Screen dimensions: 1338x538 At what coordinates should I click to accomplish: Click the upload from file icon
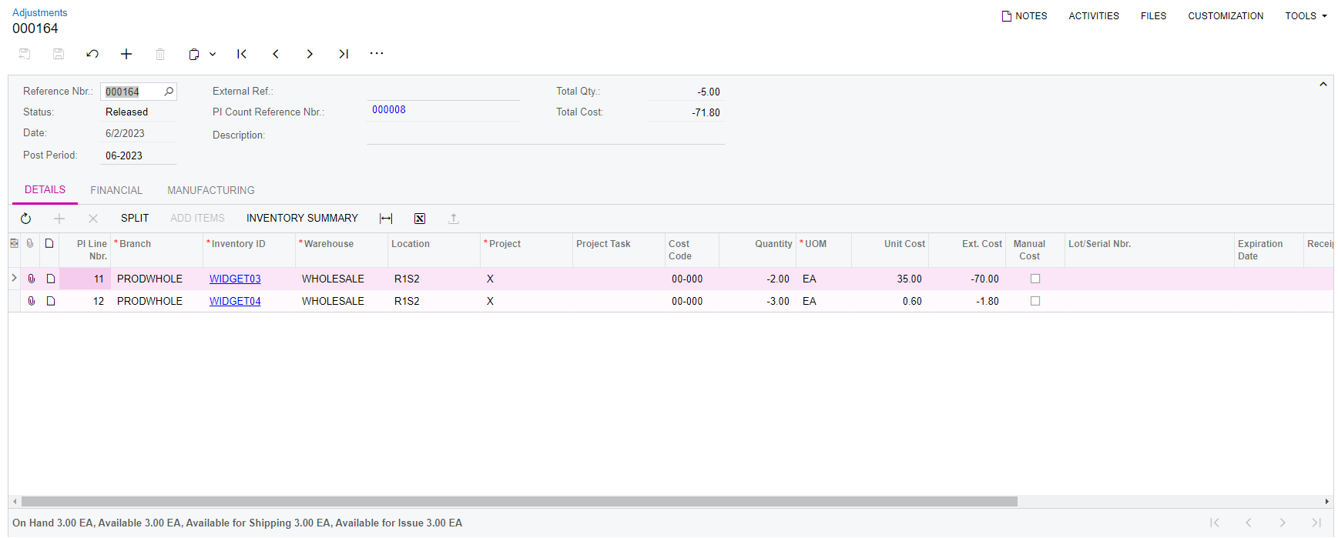[454, 219]
